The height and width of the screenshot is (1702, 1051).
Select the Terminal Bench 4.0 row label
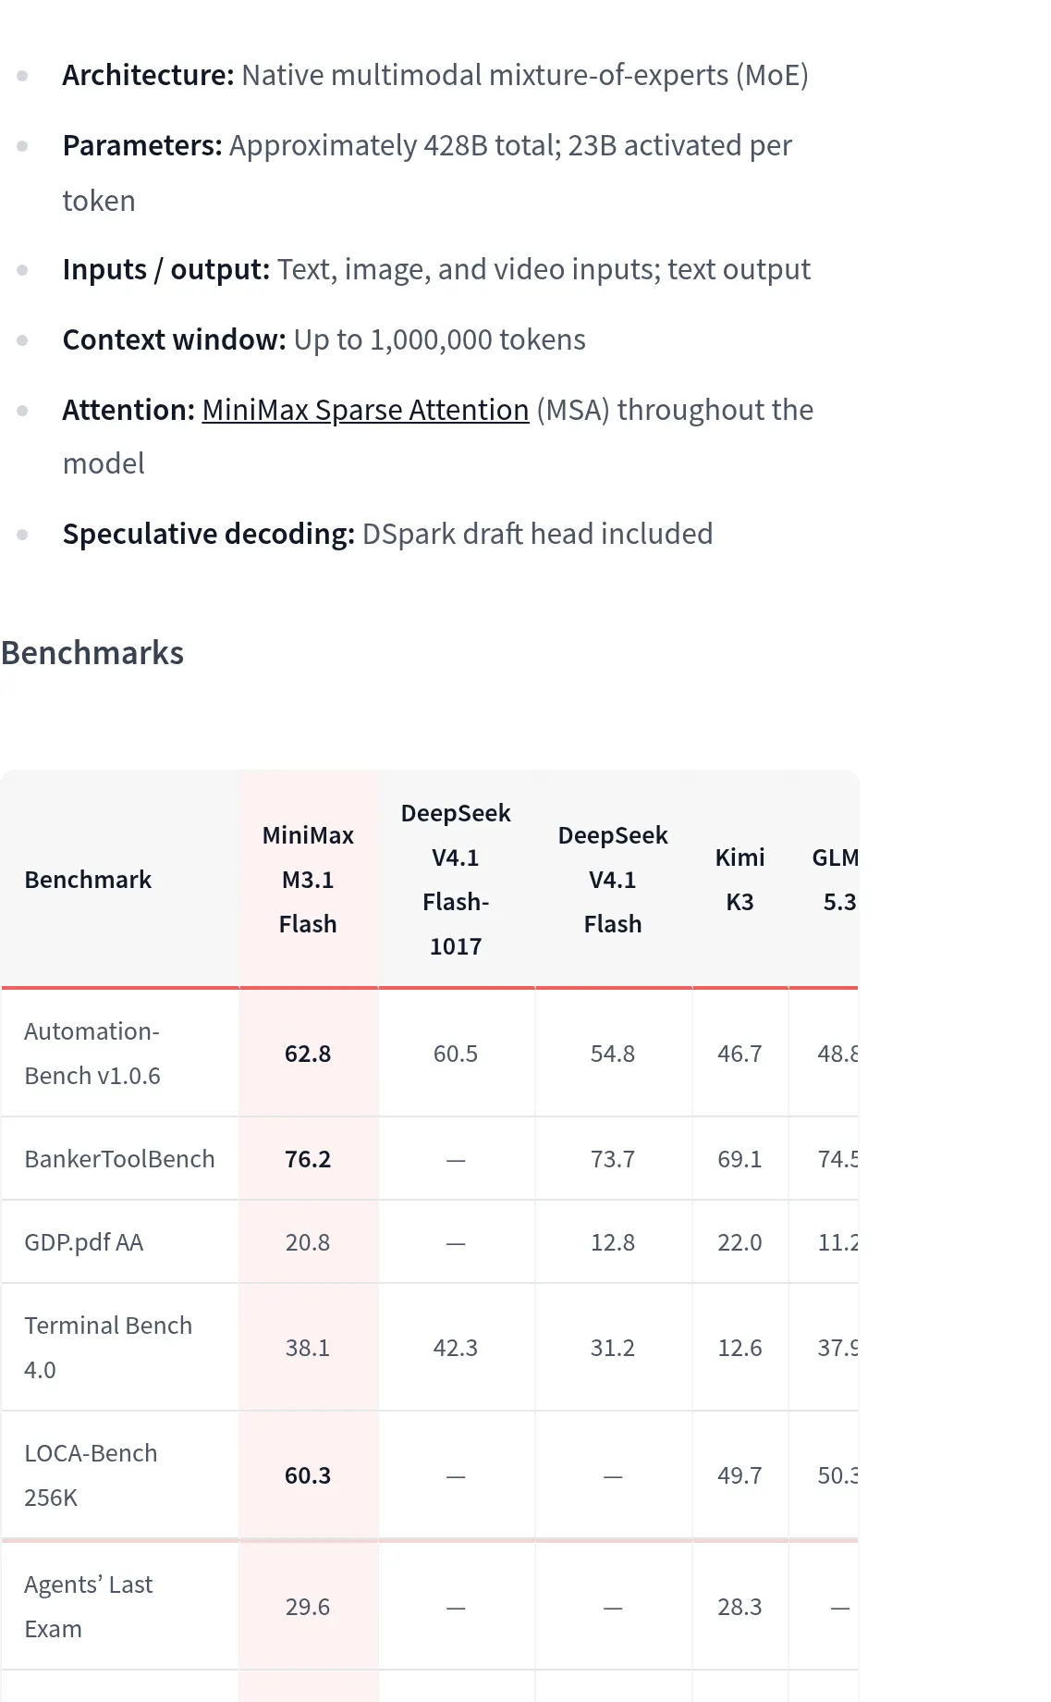108,1348
